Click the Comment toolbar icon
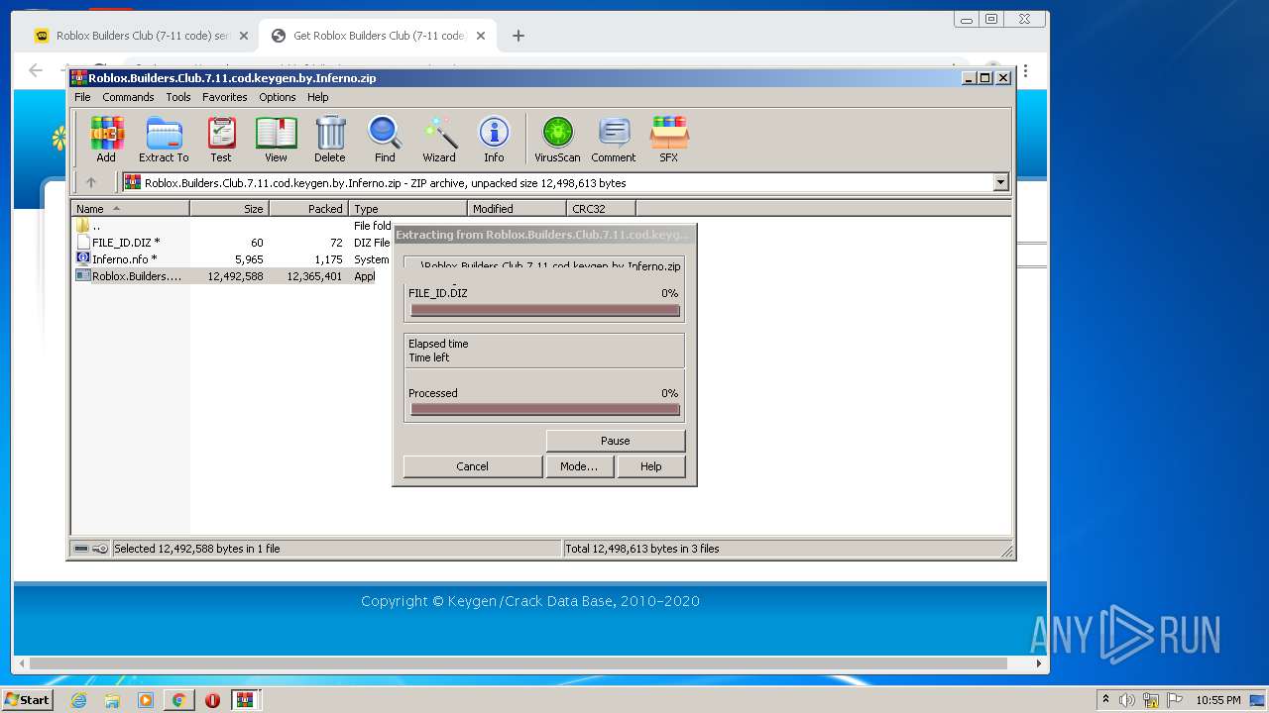The image size is (1269, 713). (x=614, y=139)
